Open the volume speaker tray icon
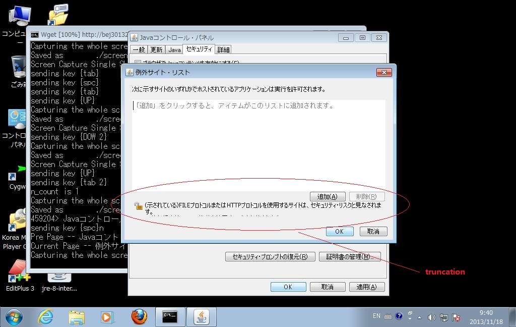The height and width of the screenshot is (327, 516). [431, 317]
